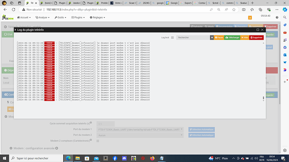Screen dimensions: 289x162
Task: Click the browser back arrow
Action: pyautogui.click(x=5, y=10)
